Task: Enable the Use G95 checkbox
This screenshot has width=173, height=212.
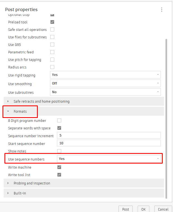Action: pyautogui.click(x=52, y=45)
